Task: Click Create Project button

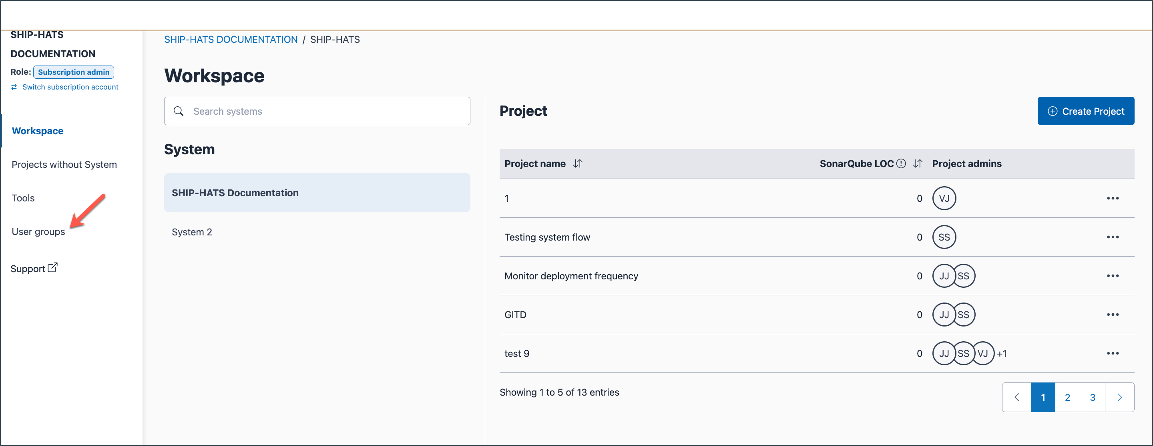Action: coord(1086,111)
